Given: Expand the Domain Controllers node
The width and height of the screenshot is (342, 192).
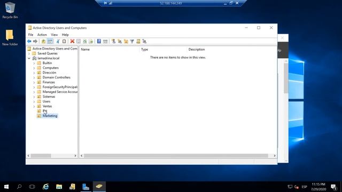Looking at the screenshot, I should tap(34, 77).
